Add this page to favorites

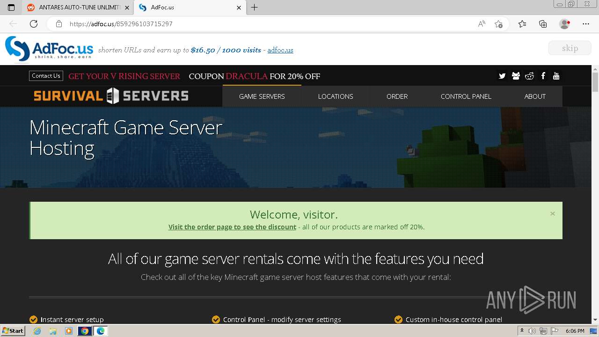tap(498, 24)
